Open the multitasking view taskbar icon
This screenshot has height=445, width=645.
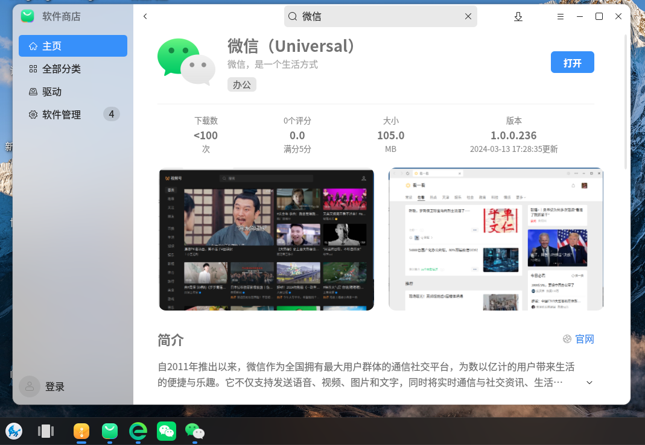(x=46, y=431)
